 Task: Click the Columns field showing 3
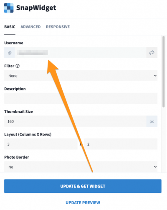[41, 144]
